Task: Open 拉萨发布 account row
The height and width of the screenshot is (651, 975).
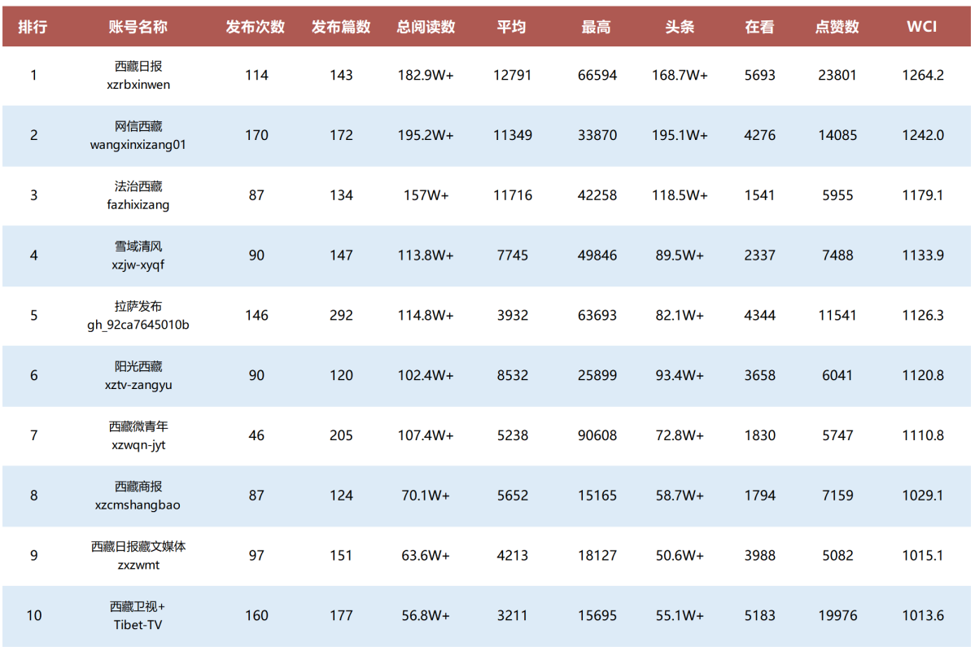Action: tap(138, 316)
